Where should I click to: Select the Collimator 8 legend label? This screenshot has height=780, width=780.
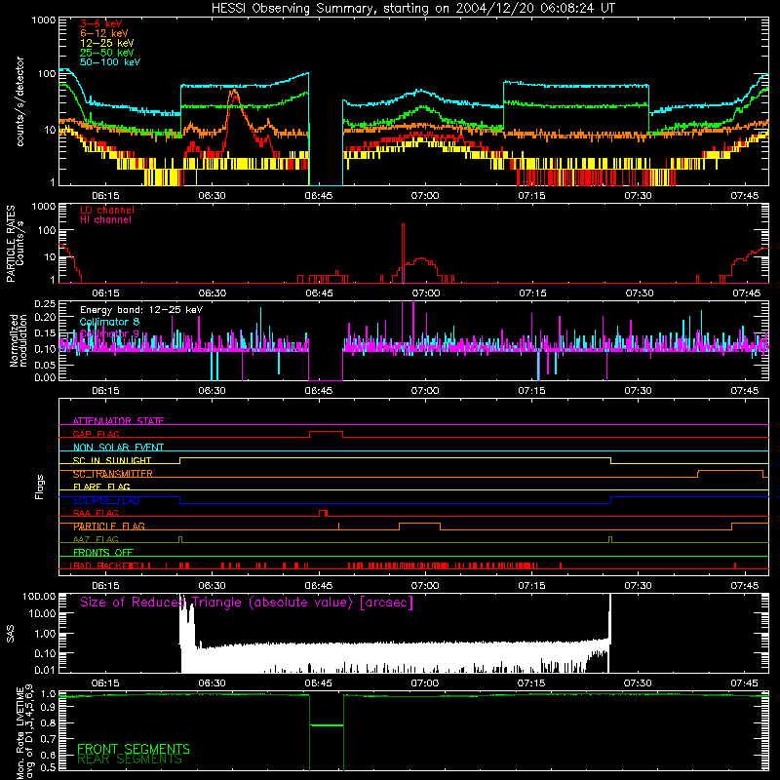pyautogui.click(x=109, y=322)
